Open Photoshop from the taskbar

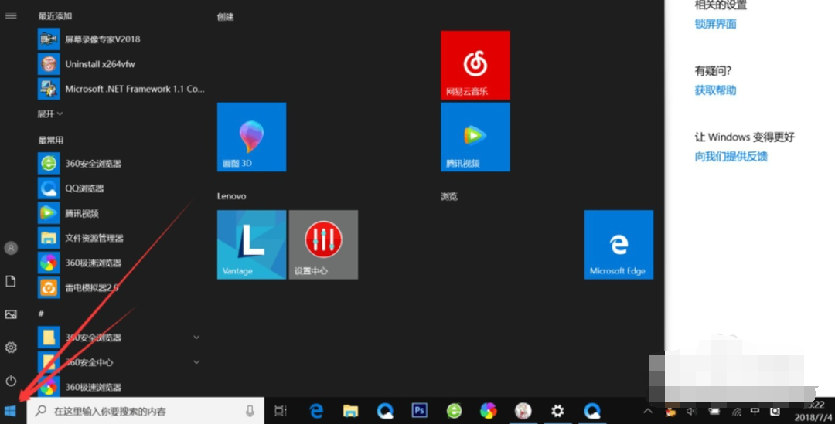pyautogui.click(x=420, y=411)
